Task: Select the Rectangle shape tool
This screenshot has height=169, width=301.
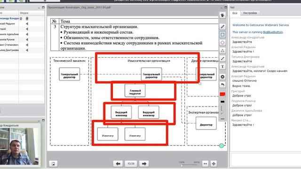Action: (x=222, y=35)
